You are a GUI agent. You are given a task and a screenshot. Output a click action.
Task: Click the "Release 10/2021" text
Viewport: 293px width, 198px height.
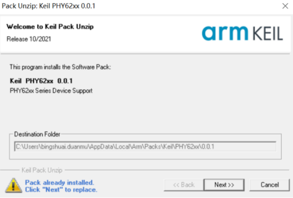29,39
